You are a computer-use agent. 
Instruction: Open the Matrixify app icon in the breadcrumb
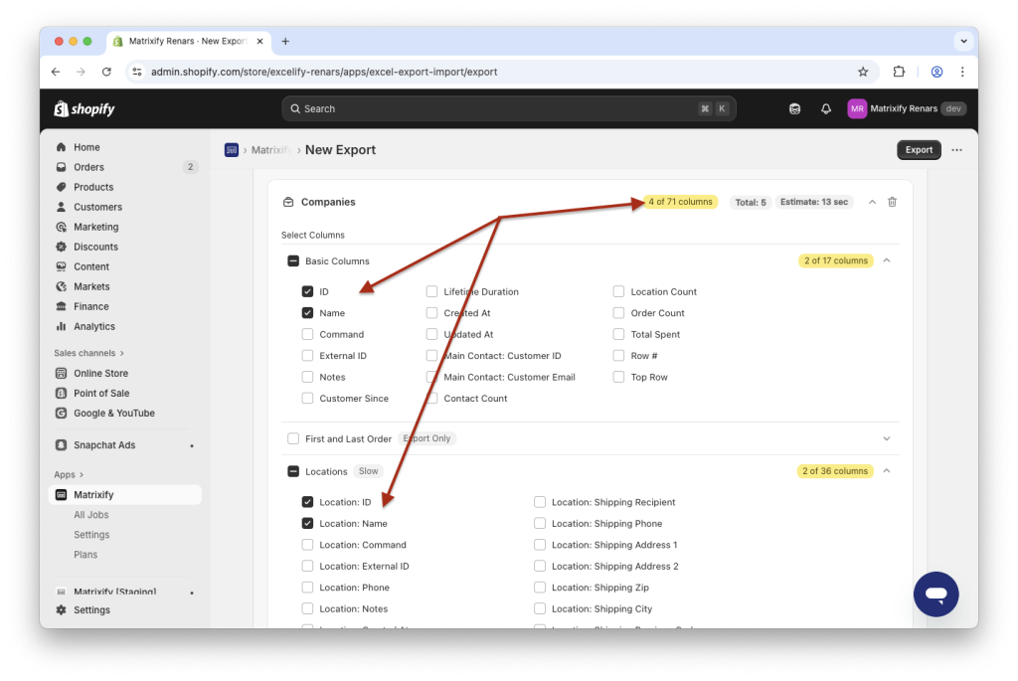(231, 149)
